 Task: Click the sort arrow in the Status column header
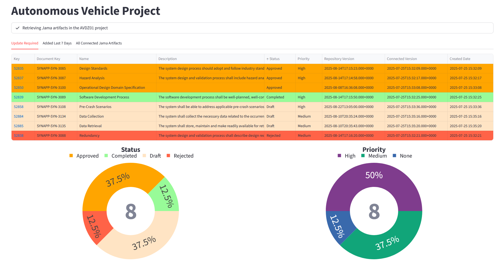point(267,59)
